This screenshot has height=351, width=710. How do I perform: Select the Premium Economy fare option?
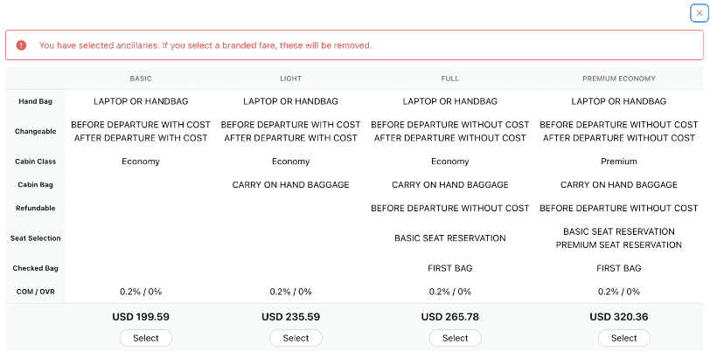pyautogui.click(x=623, y=338)
